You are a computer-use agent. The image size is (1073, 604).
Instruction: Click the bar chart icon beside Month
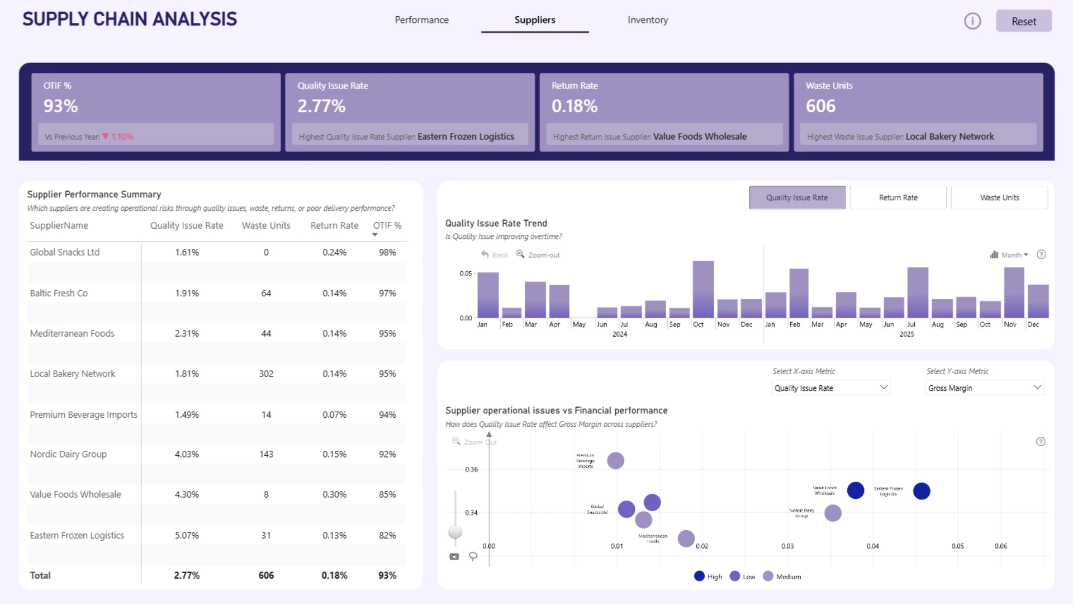[x=994, y=254]
